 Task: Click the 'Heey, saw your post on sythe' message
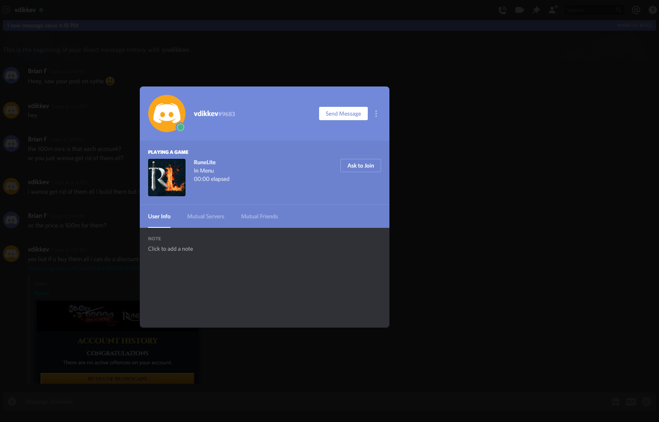pyautogui.click(x=71, y=81)
